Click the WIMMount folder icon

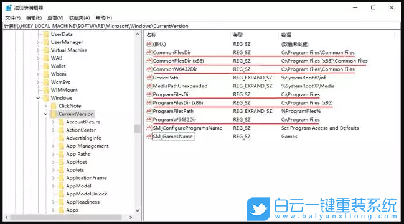(x=46, y=90)
